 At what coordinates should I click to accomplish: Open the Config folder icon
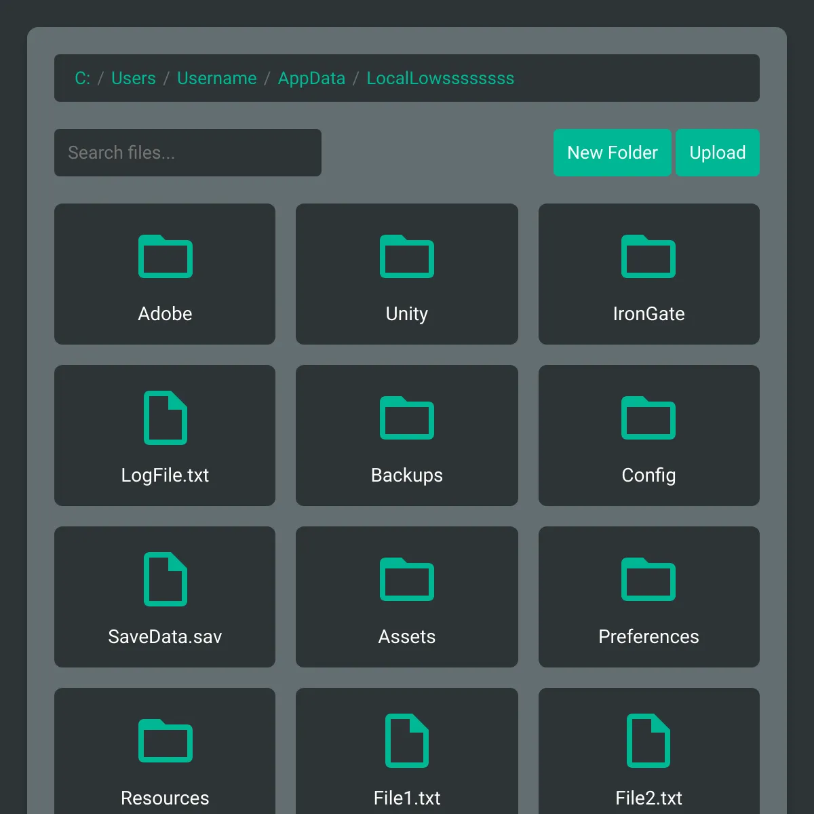pyautogui.click(x=648, y=418)
